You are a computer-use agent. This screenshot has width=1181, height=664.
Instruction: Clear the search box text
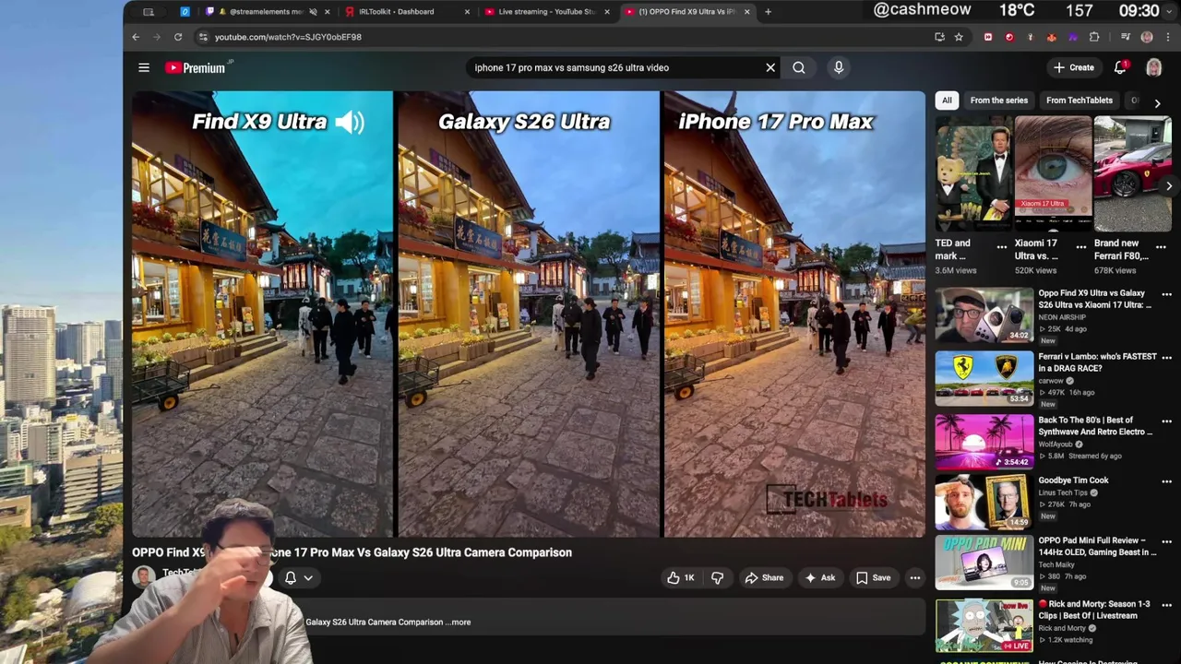click(770, 67)
